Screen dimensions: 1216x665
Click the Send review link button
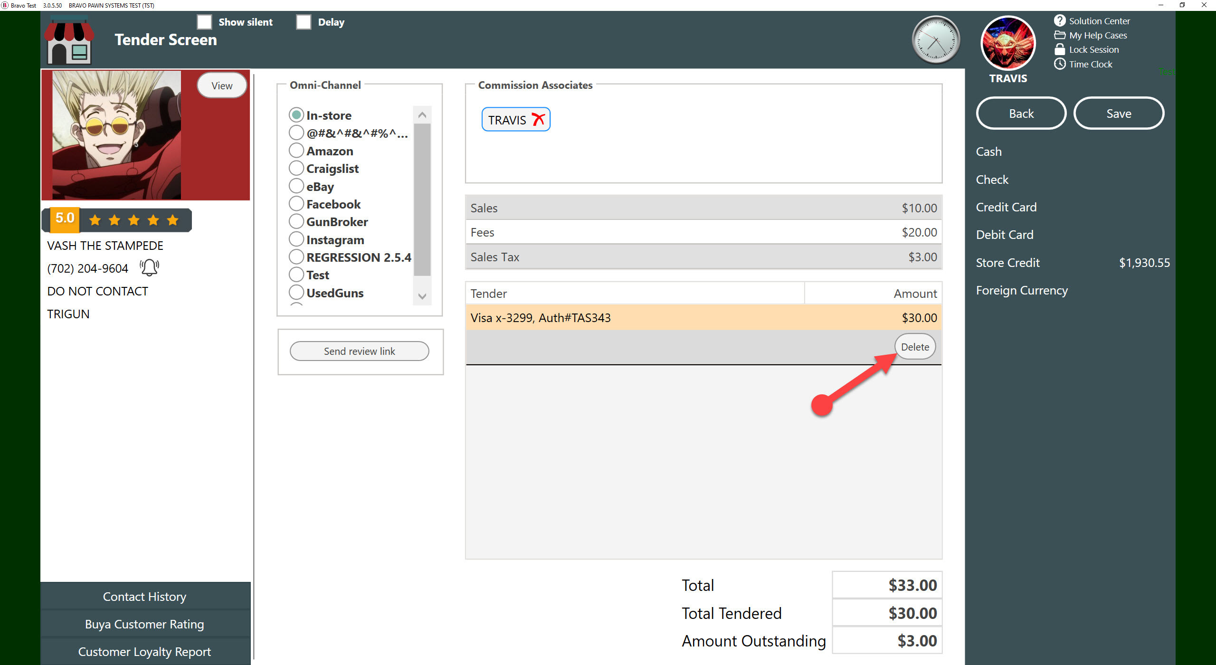[360, 351]
